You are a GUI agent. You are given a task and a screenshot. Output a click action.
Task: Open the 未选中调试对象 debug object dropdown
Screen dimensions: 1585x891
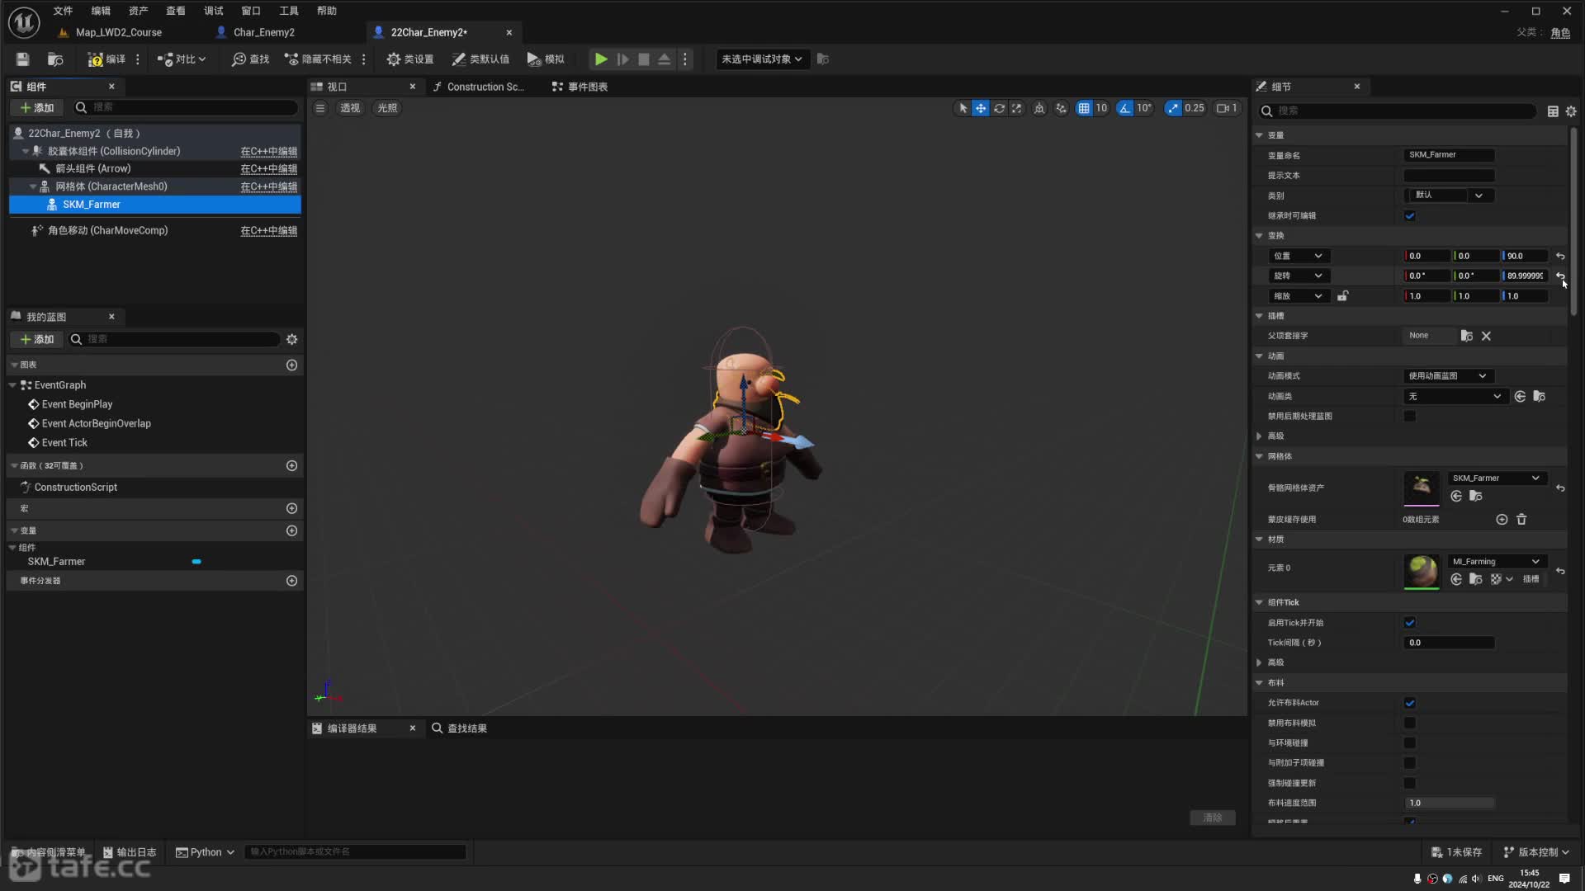point(761,59)
